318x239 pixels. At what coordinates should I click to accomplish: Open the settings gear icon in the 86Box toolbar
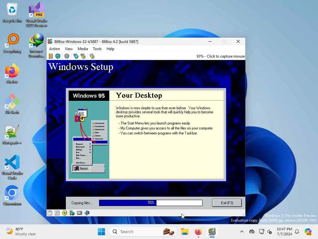tap(92, 56)
